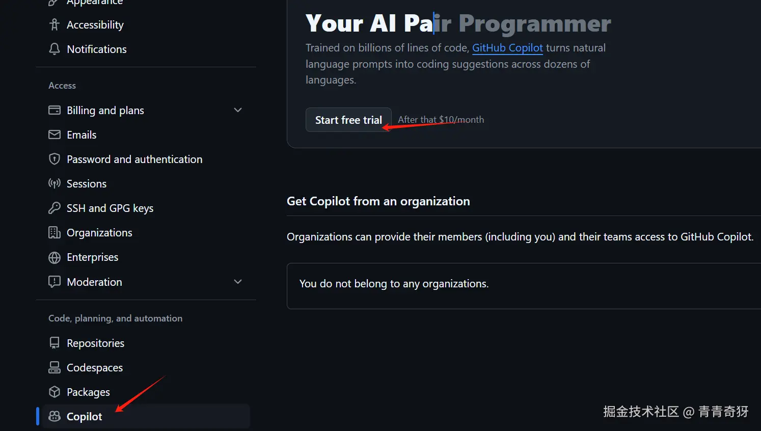Screen dimensions: 761x431
Task: Click the Organizations building icon
Action: (x=55, y=232)
